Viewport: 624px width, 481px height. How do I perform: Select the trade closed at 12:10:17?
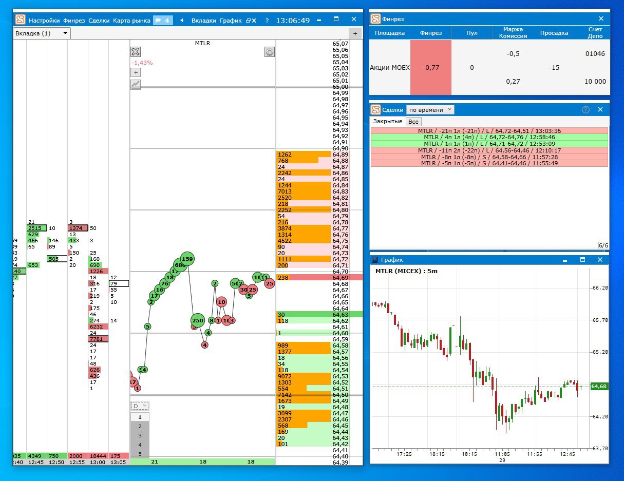pos(489,150)
